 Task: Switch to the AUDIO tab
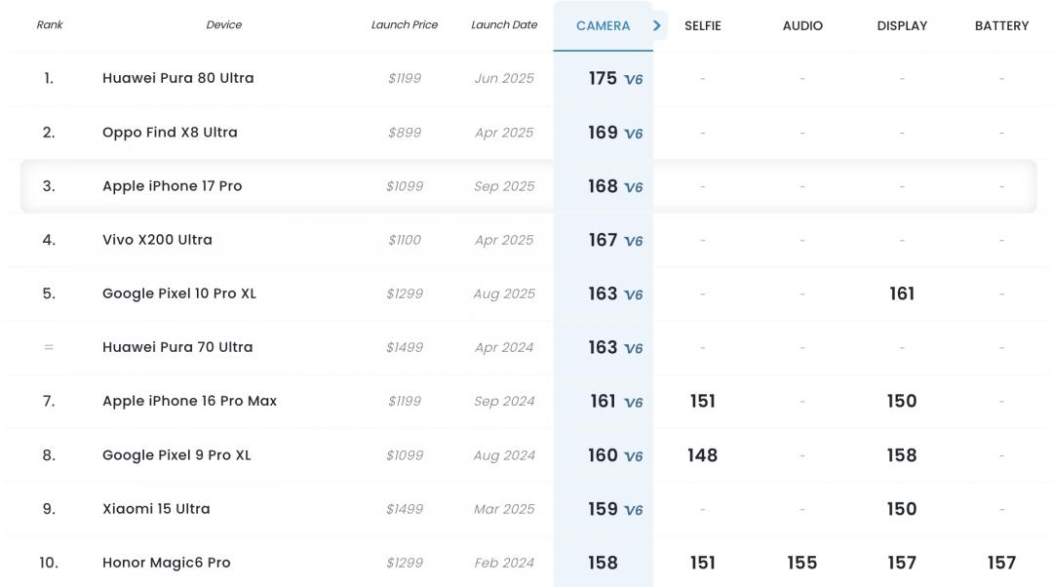(802, 26)
